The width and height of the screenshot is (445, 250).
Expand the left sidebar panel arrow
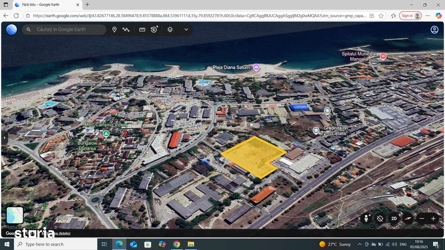click(4, 138)
